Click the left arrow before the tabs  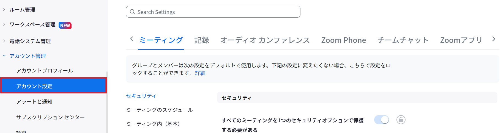pos(132,39)
